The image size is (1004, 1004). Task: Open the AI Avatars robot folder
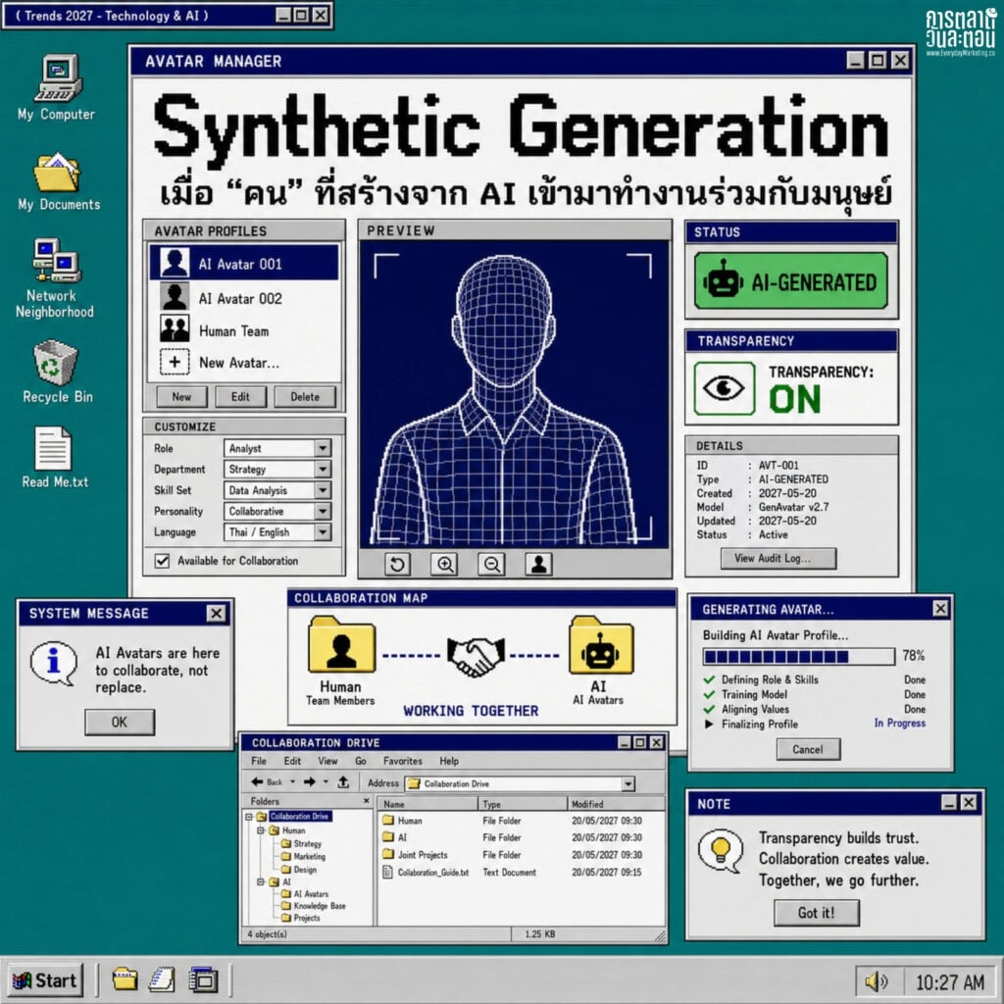[600, 647]
